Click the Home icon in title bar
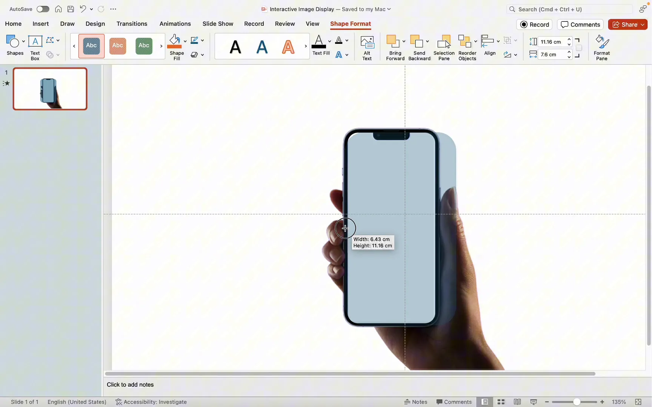 58,9
